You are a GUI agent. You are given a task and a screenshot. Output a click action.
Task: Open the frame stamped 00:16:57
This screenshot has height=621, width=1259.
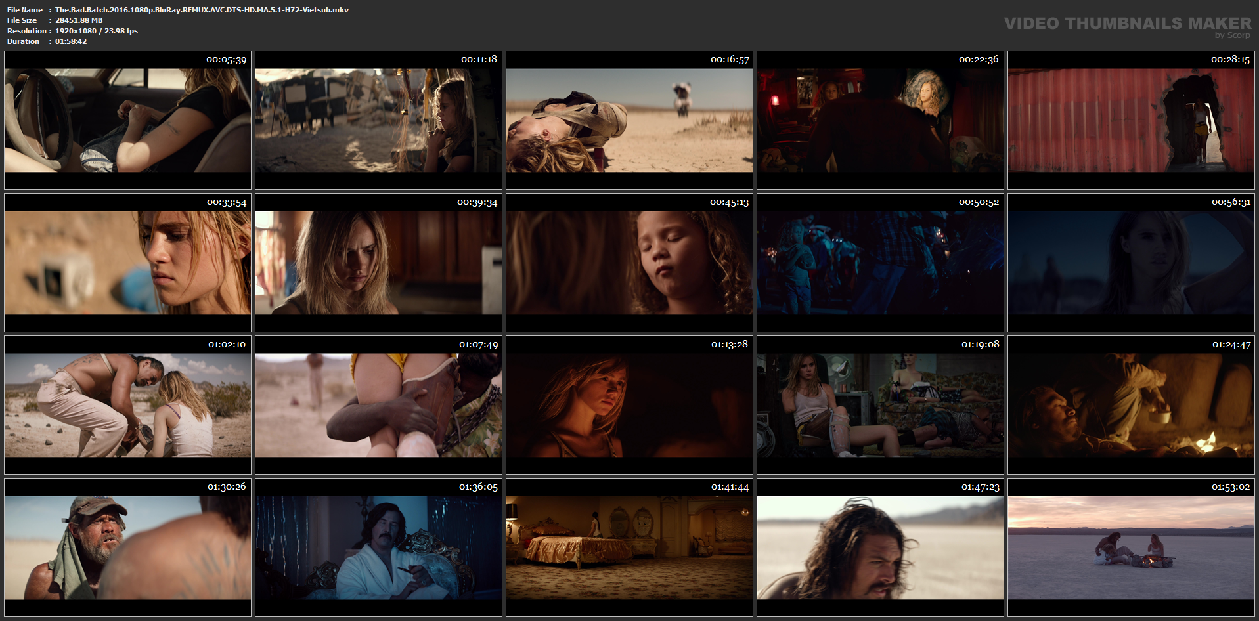[629, 120]
